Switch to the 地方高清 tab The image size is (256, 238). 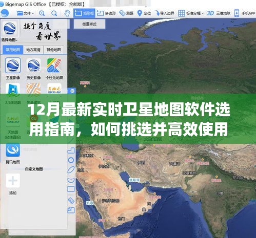[x=33, y=50]
